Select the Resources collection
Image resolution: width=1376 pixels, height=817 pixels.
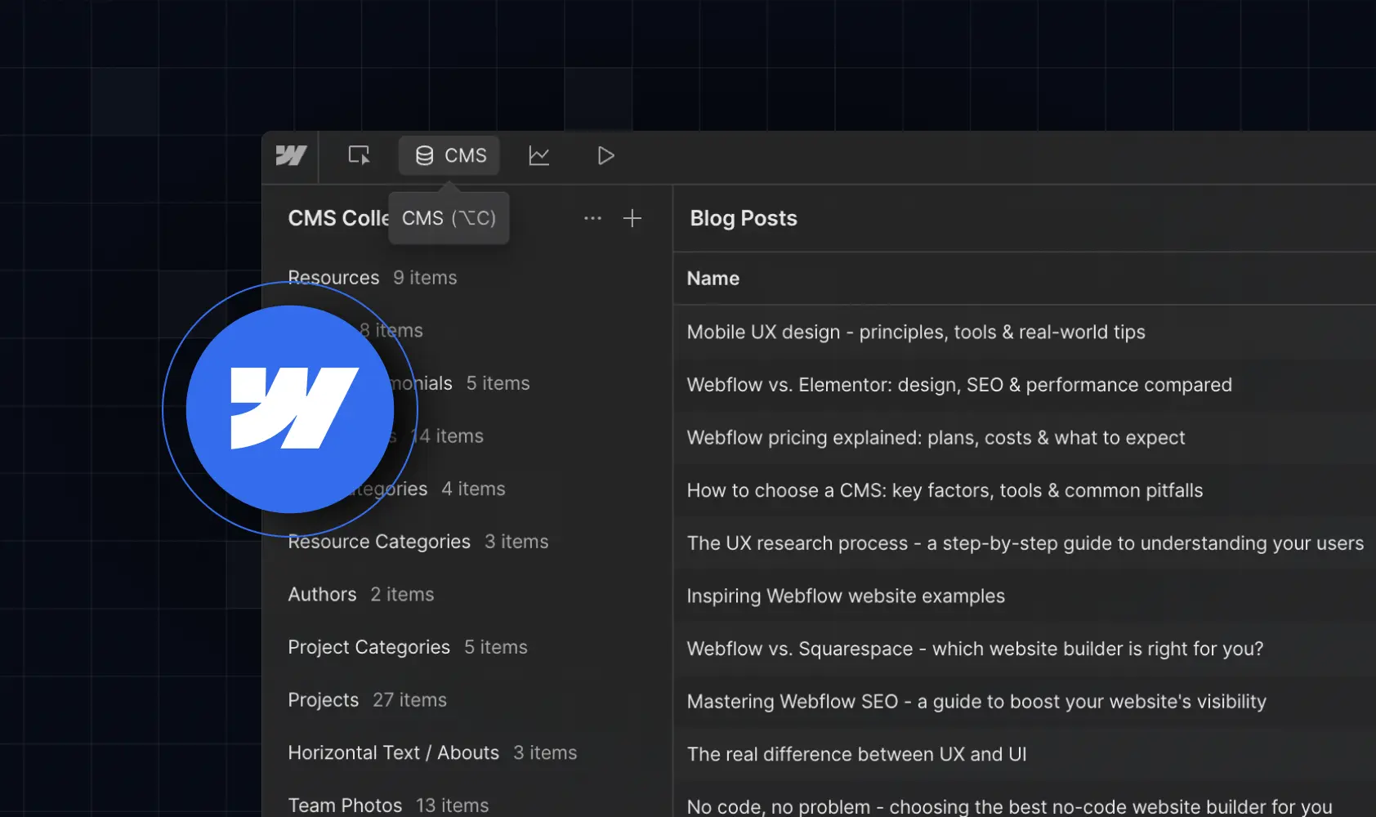pyautogui.click(x=467, y=278)
